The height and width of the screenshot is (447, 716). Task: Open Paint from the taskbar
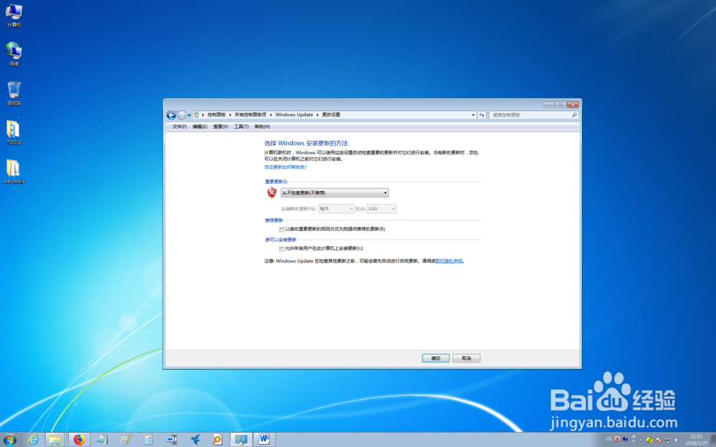pyautogui.click(x=125, y=440)
